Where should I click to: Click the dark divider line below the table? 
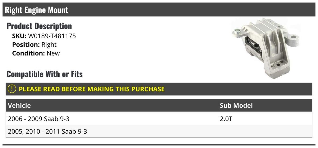[159, 145]
